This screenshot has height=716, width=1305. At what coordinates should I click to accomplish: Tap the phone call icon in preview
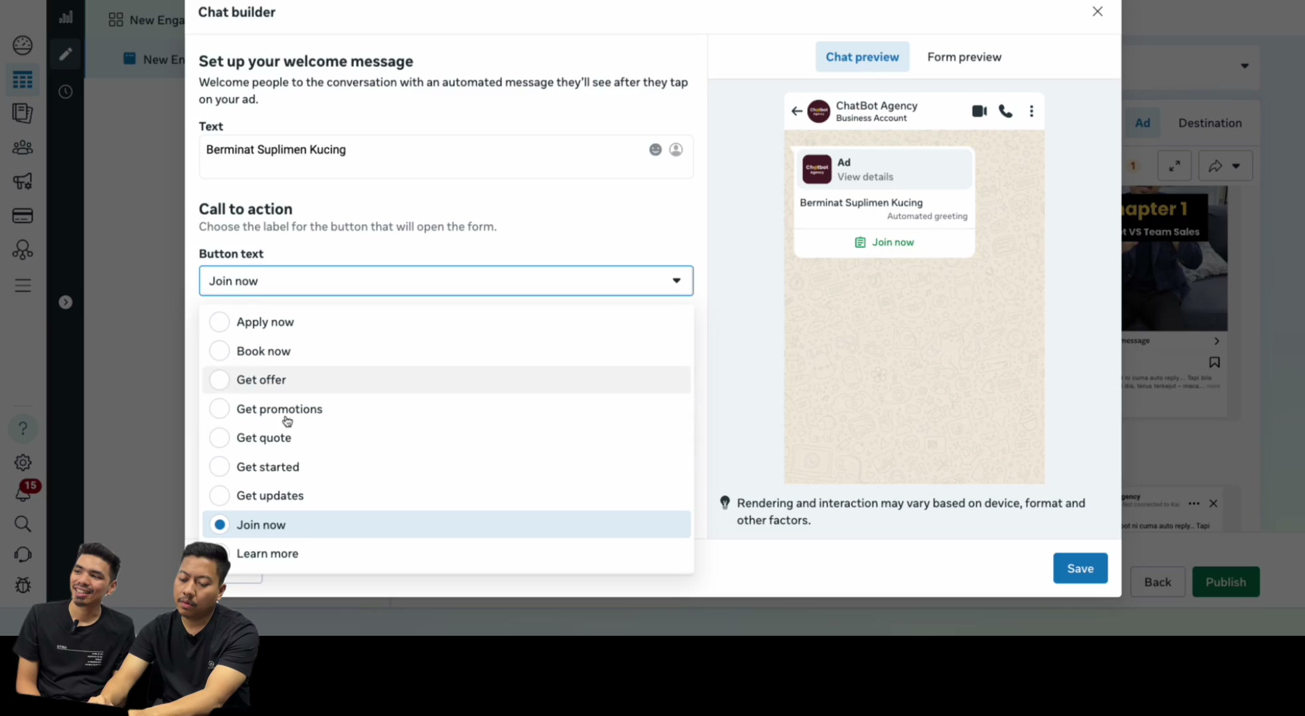click(1005, 111)
